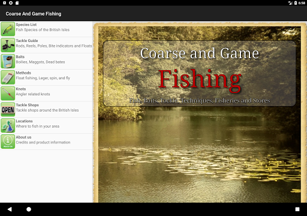Tap the battery icon in status bar
The width and height of the screenshot is (307, 216).
pyautogui.click(x=296, y=3)
